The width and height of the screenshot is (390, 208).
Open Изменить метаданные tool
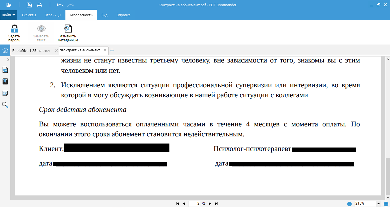(x=68, y=33)
